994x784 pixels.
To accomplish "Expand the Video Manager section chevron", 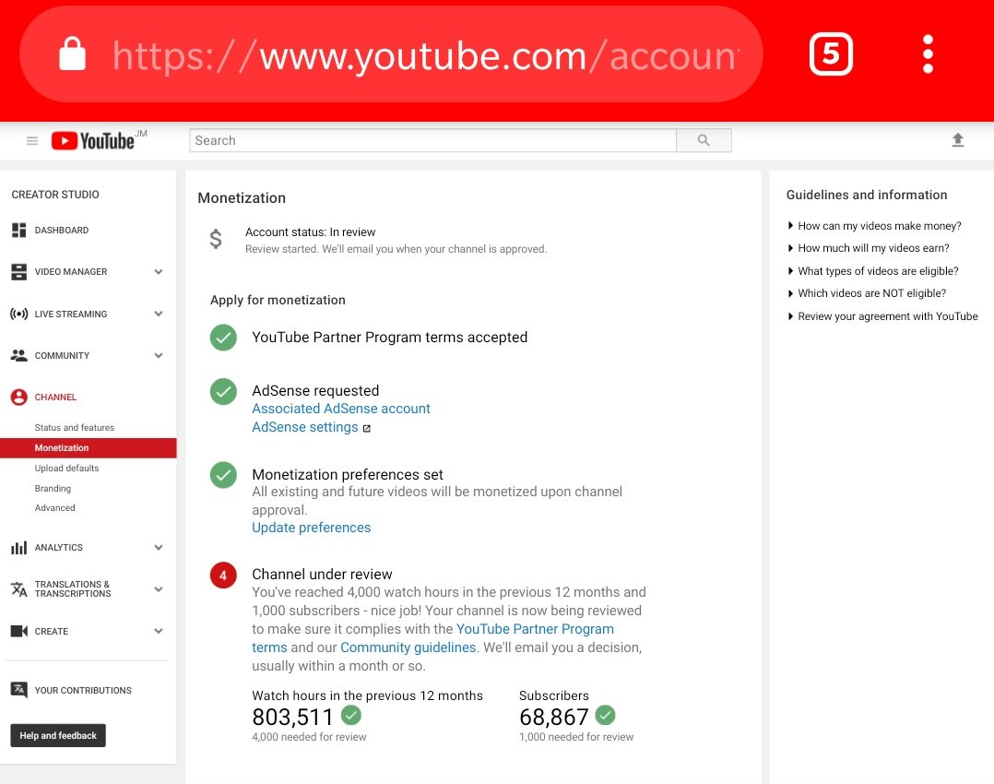I will (x=159, y=272).
